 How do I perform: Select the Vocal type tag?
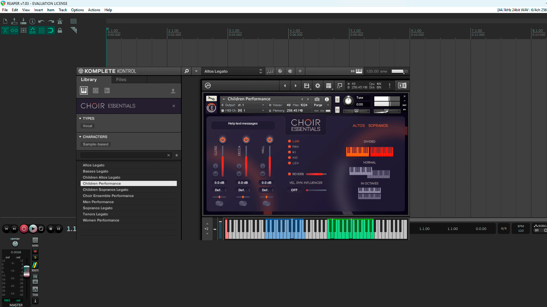pos(87,126)
